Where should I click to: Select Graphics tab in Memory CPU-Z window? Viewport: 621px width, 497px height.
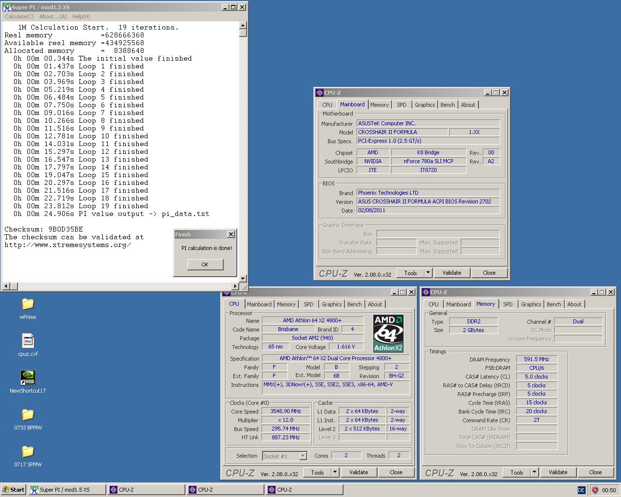click(x=531, y=304)
